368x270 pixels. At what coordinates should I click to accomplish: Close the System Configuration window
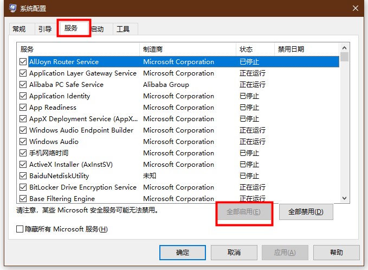click(x=356, y=8)
